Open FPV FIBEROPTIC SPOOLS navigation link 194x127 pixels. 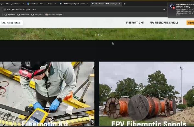[164, 23]
